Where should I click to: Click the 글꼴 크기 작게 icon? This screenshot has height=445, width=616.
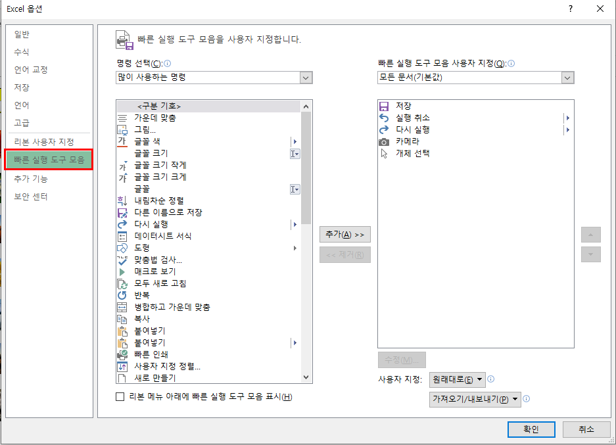[123, 166]
